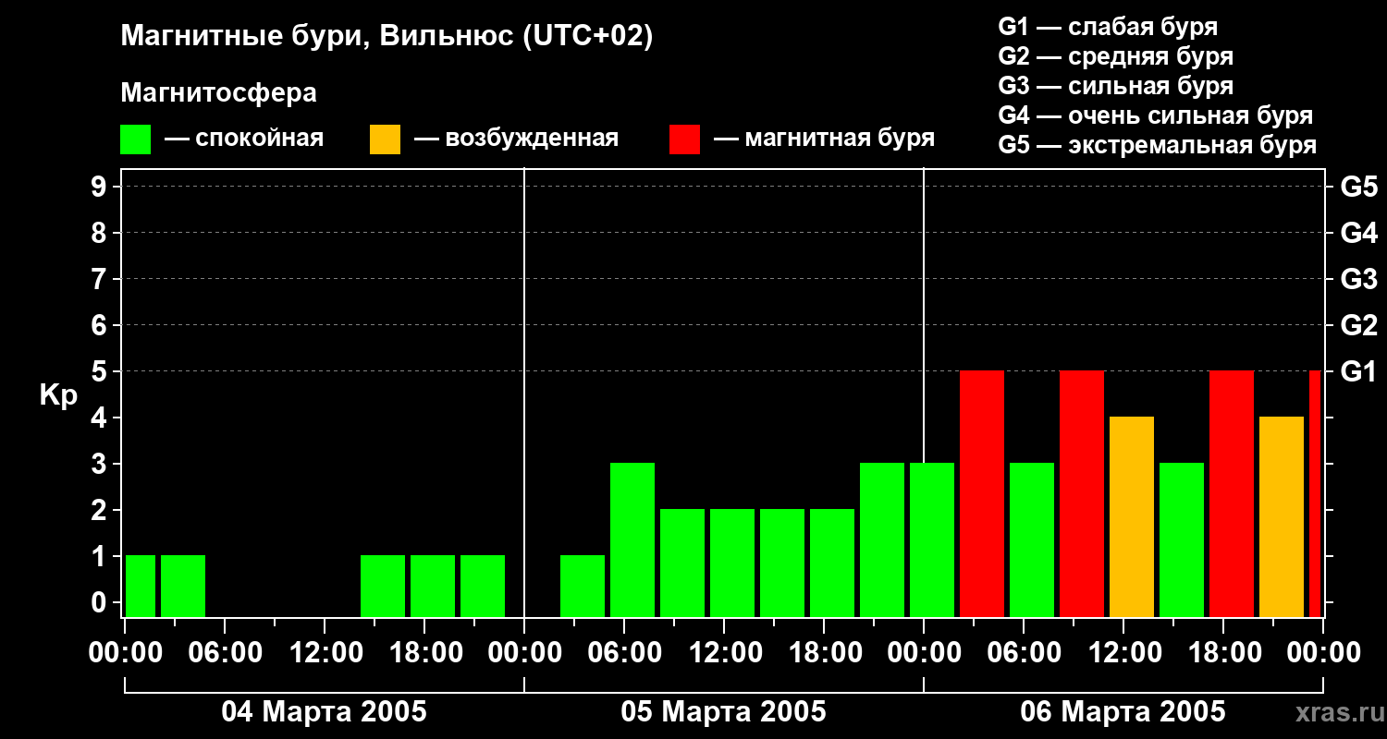Click the '18:00' tick label under 05 Марта
This screenshot has width=1387, height=739.
coord(824,653)
